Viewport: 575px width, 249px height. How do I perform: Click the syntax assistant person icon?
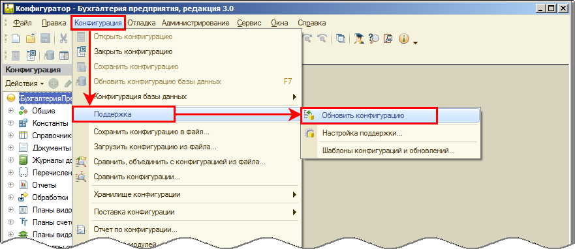pyautogui.click(x=359, y=38)
